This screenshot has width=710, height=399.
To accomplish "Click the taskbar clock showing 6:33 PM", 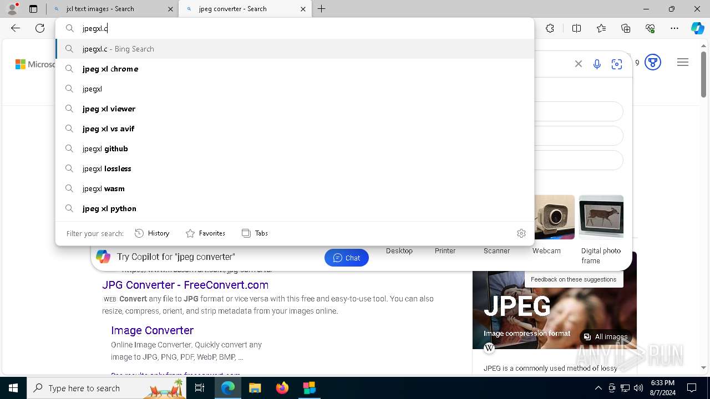I will [x=662, y=388].
